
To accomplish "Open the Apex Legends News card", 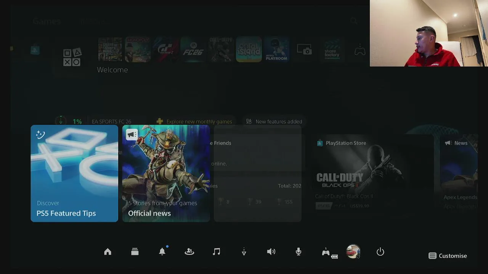I will coord(459,173).
